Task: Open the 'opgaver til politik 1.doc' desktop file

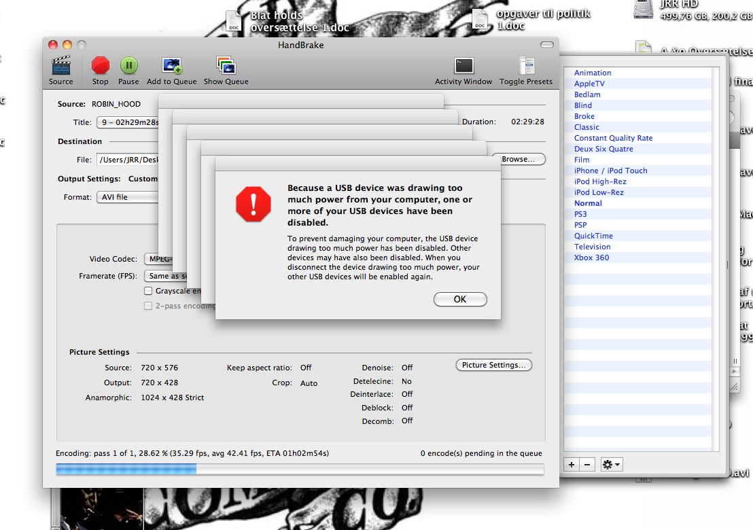Action: coord(480,19)
